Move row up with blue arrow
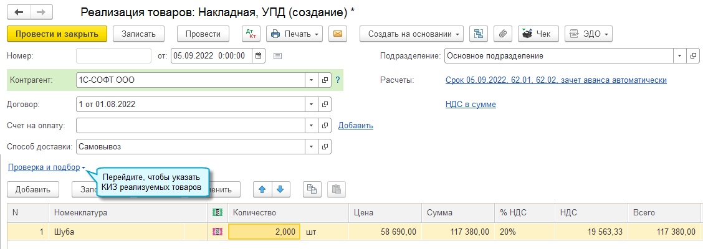This screenshot has width=703, height=249. (x=262, y=189)
